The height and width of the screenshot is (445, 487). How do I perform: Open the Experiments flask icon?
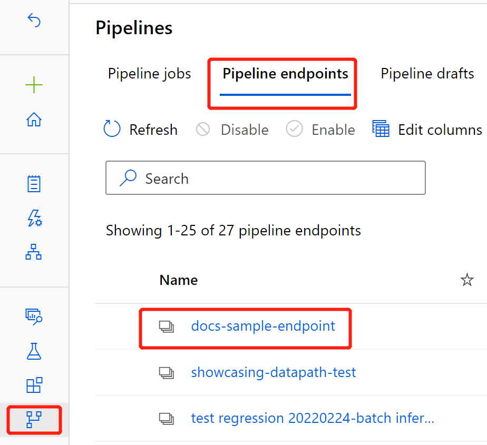(34, 351)
